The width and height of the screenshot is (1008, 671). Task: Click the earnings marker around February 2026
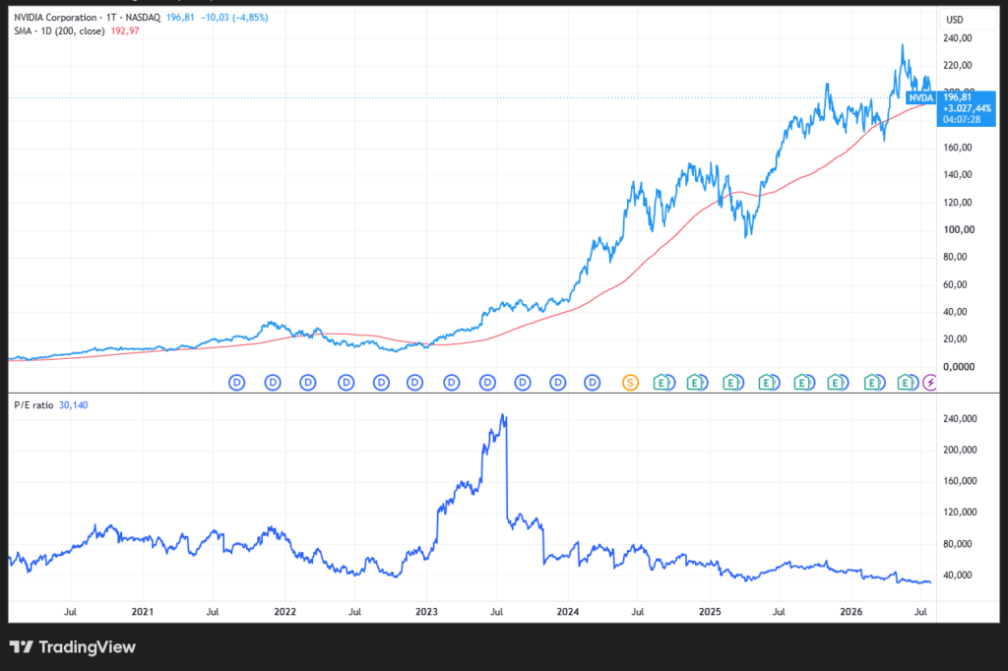[871, 383]
